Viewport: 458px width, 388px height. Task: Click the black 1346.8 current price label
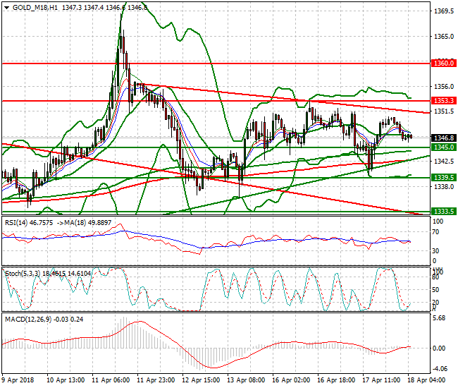pos(444,138)
